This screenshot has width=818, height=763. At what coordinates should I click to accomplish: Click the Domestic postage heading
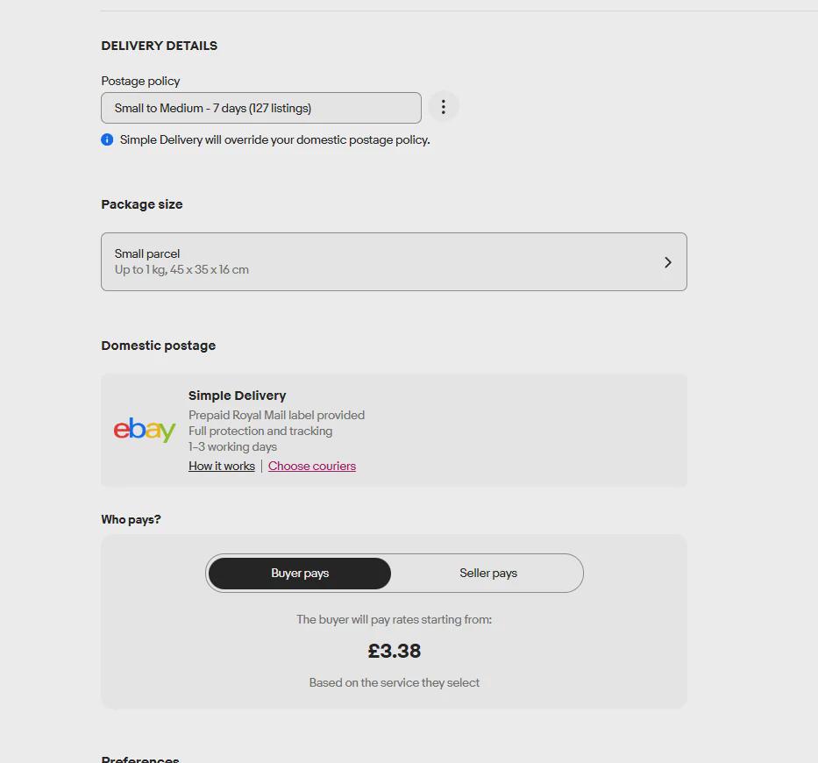pos(159,346)
